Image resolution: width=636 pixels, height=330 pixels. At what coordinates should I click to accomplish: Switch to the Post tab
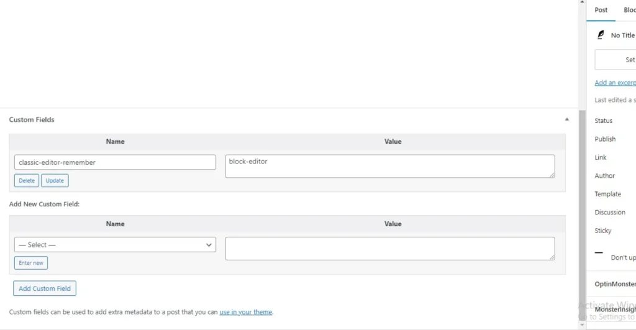601,10
